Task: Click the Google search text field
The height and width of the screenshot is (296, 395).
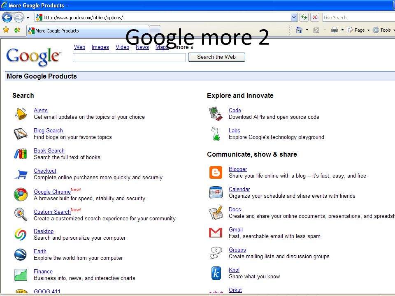Action: (x=129, y=58)
